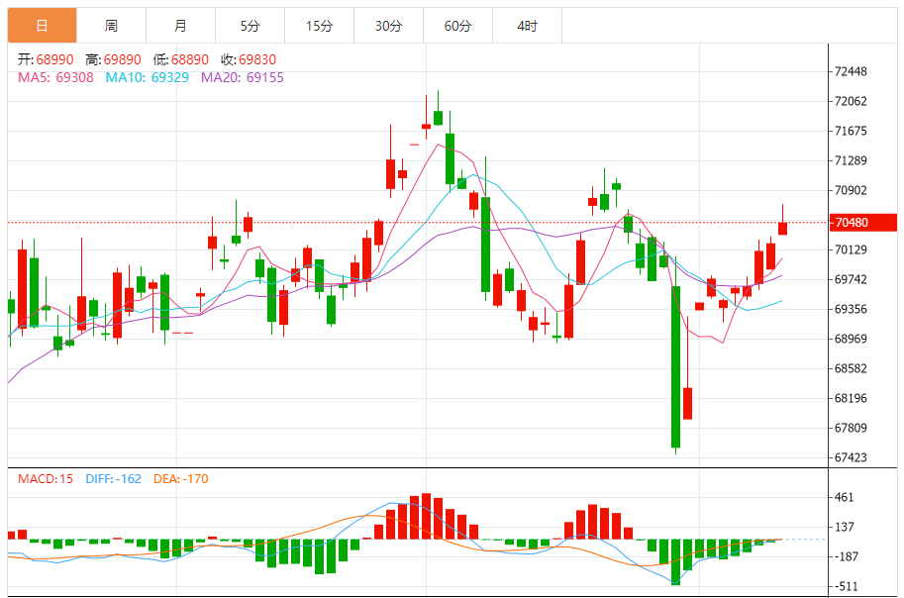This screenshot has width=904, height=598.
Task: Click the MA20: 69155 indicator label
Action: tap(243, 77)
